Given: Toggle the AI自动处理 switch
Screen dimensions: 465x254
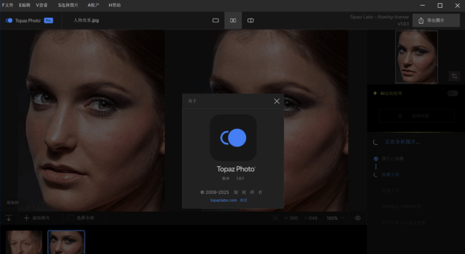Looking at the screenshot, I should pos(453,93).
